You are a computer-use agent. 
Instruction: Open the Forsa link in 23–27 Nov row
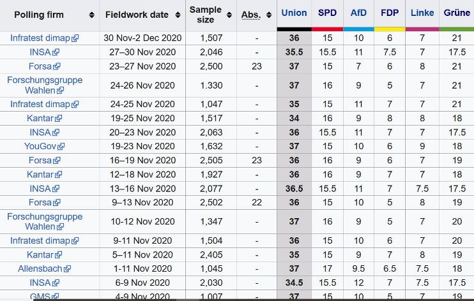(39, 66)
